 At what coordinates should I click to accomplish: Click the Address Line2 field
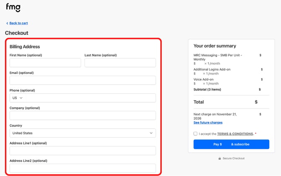83,168
